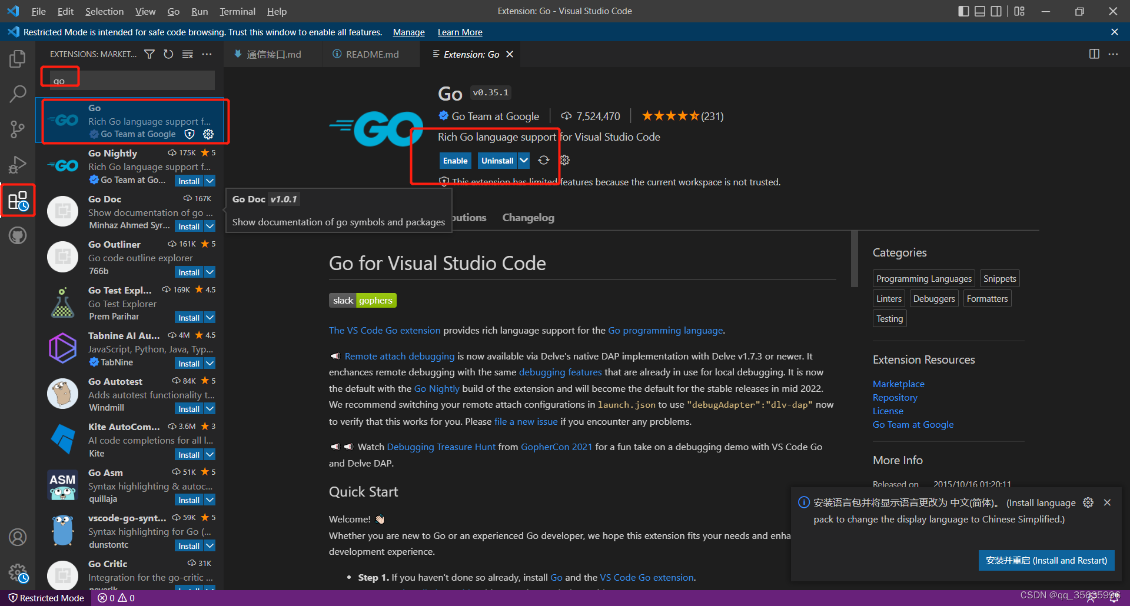Enable the Go extension
The width and height of the screenshot is (1130, 606).
click(x=455, y=161)
